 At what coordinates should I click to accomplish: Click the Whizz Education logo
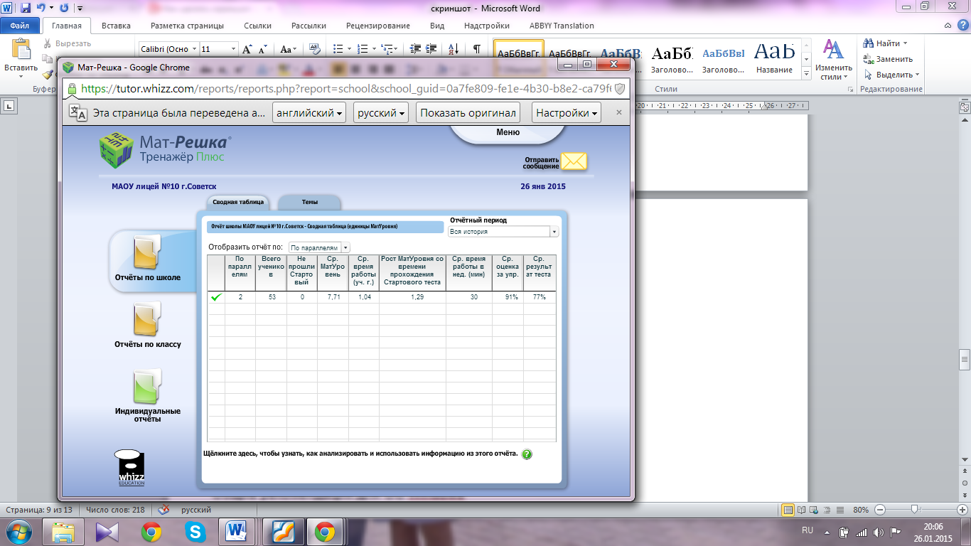132,468
